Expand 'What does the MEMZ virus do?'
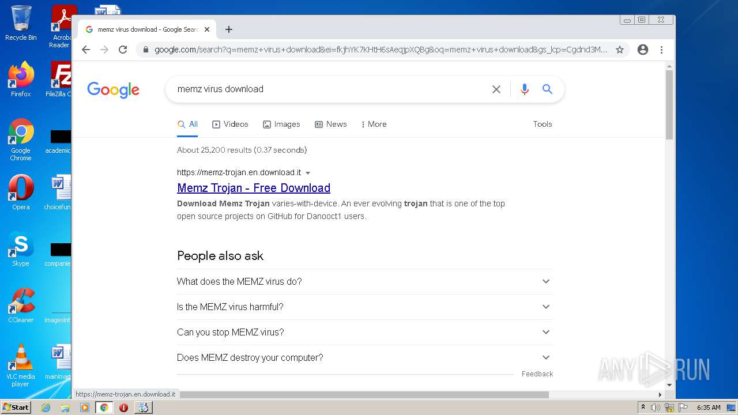This screenshot has height=415, width=738. tap(364, 281)
